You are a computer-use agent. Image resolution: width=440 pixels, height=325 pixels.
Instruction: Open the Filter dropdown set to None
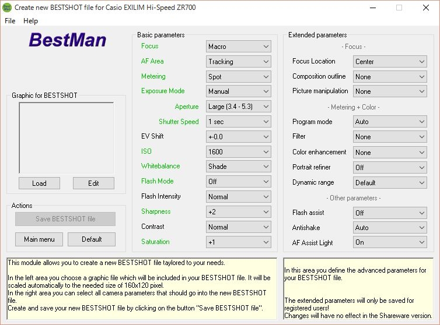pyautogui.click(x=390, y=137)
